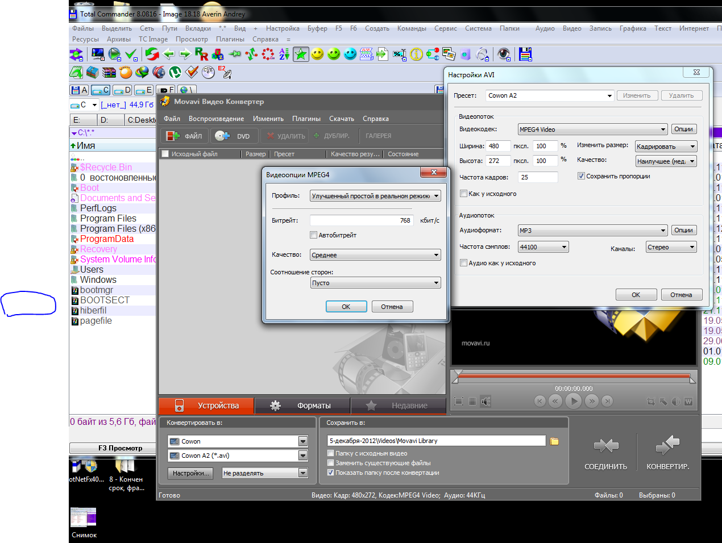Click the green smiley in Total Commander toolbar
The height and width of the screenshot is (543, 722).
[334, 54]
